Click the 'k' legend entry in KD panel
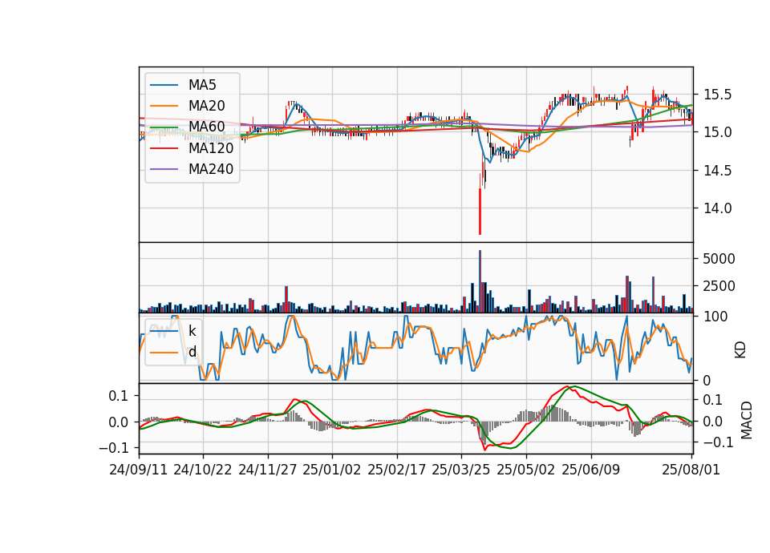This screenshot has height=553, width=770. (192, 331)
